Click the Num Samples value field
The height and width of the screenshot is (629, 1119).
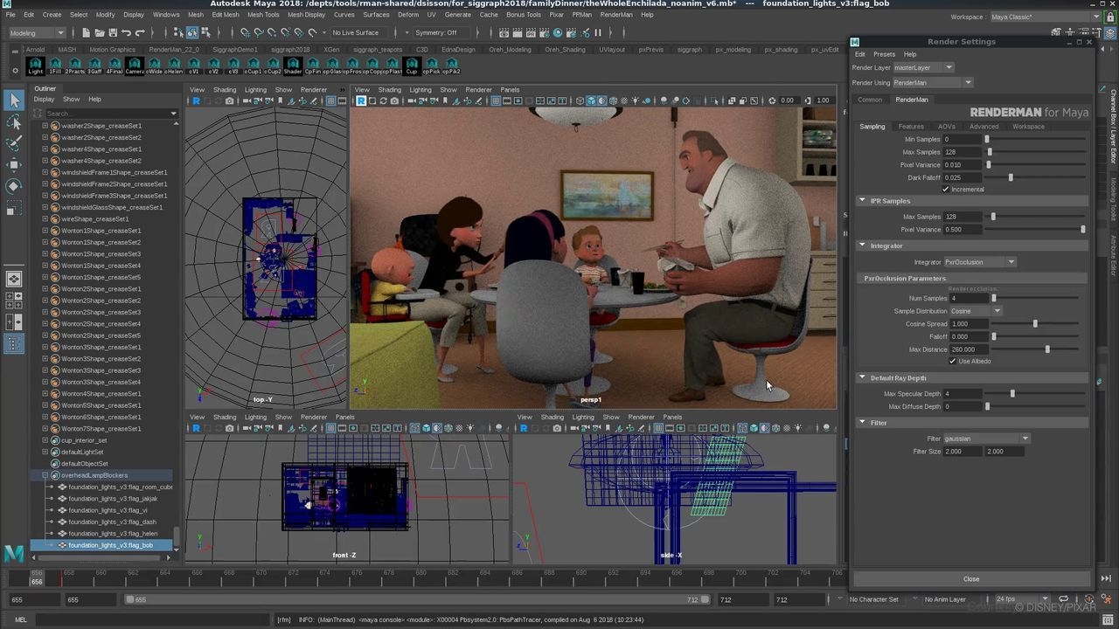click(x=968, y=299)
